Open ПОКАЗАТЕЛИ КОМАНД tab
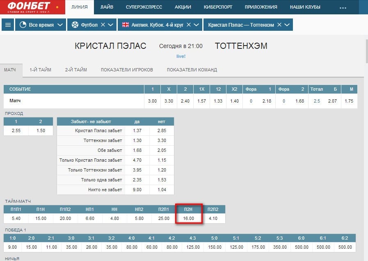The height and width of the screenshot is (261, 368). coord(192,70)
